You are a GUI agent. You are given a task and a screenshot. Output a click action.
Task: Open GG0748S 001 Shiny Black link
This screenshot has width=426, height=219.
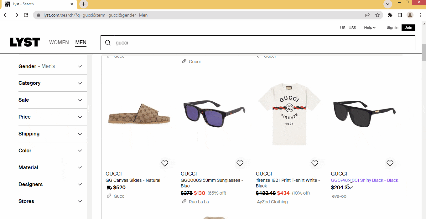coord(365,180)
